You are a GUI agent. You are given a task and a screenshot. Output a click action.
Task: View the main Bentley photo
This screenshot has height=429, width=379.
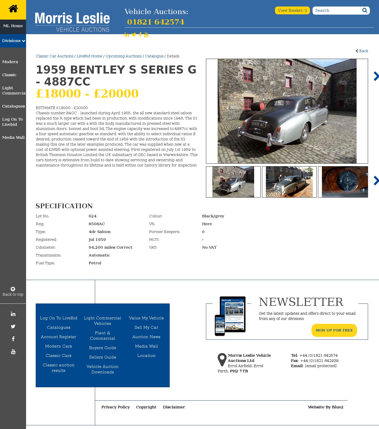pyautogui.click(x=287, y=111)
